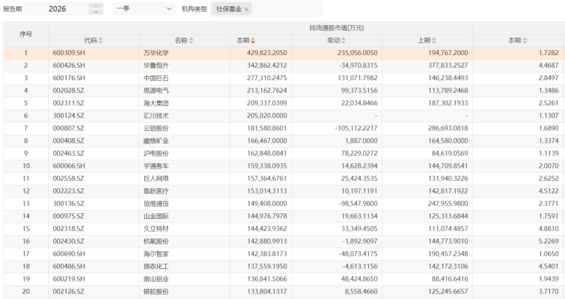Click the 持流通股市值(万元) header group
This screenshot has width=565, height=299.
[x=350, y=28]
